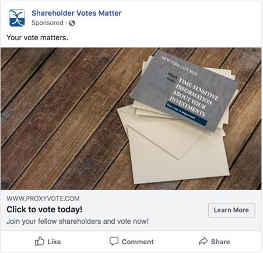Click the large cream envelope in the photo
Image resolution: width=263 pixels, height=253 pixels.
pos(178,153)
